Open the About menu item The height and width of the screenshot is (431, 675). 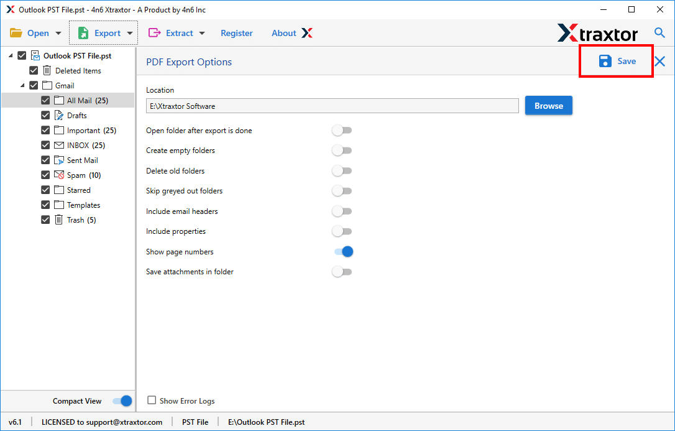coord(284,33)
